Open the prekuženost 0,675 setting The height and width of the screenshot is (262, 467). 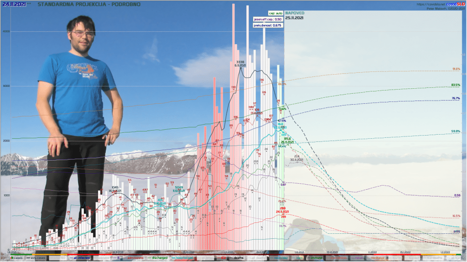pyautogui.click(x=268, y=25)
